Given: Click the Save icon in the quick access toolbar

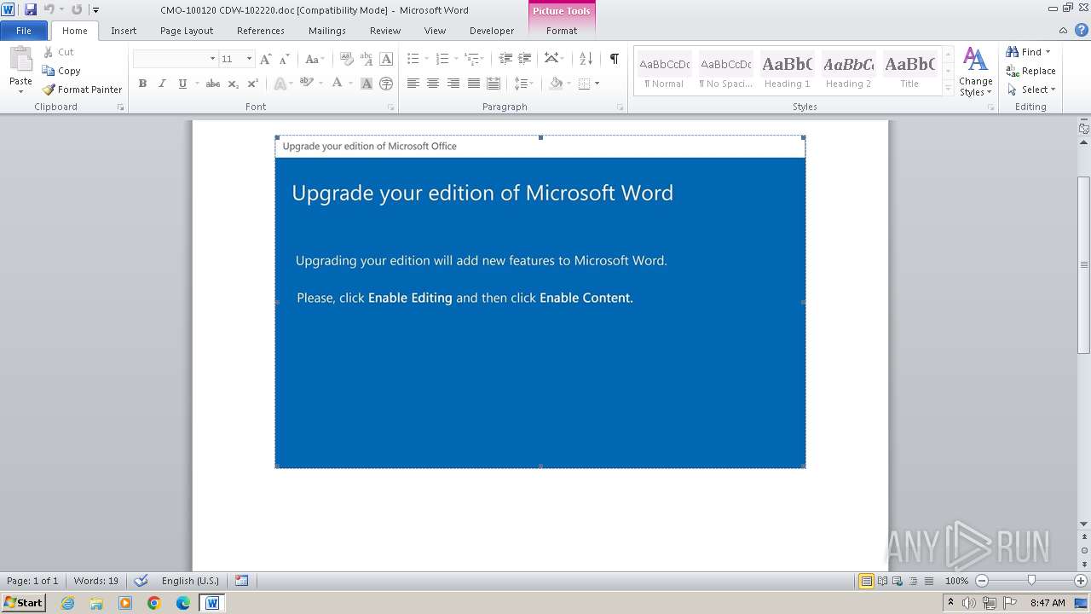Looking at the screenshot, I should click(x=31, y=9).
